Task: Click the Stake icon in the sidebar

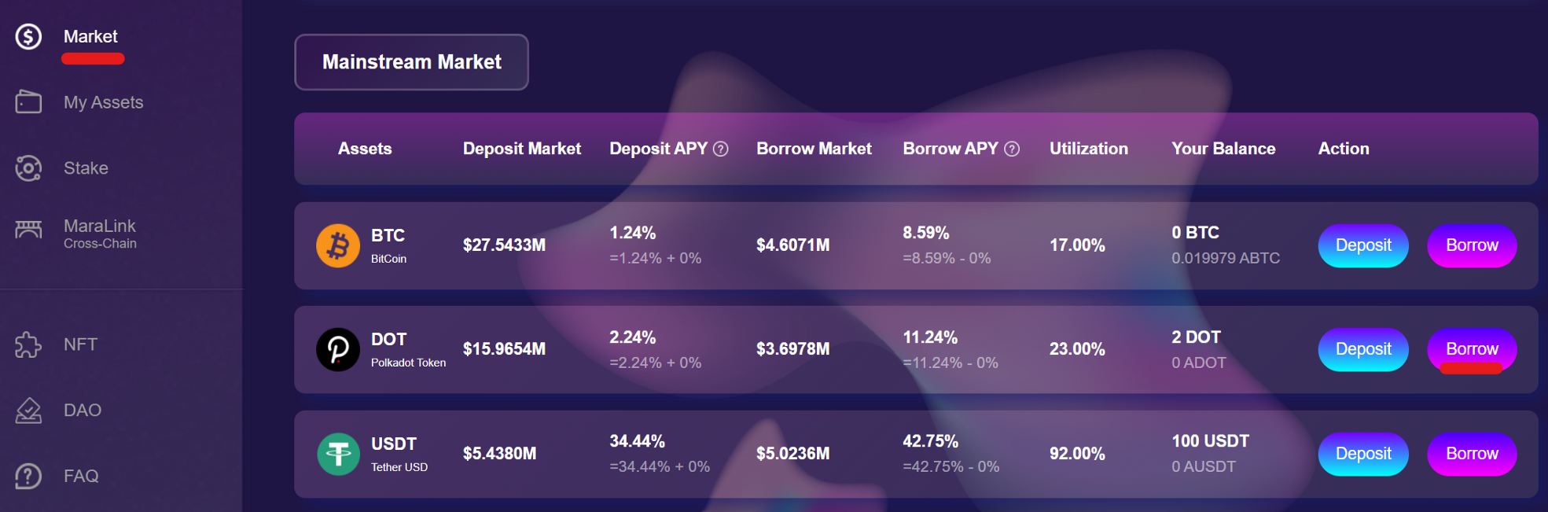Action: [x=28, y=168]
